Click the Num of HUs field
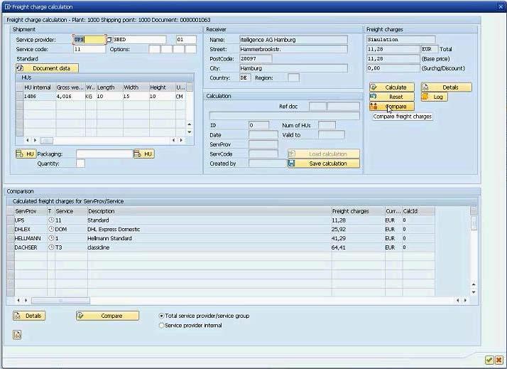This screenshot has width=507, height=369. (327, 125)
